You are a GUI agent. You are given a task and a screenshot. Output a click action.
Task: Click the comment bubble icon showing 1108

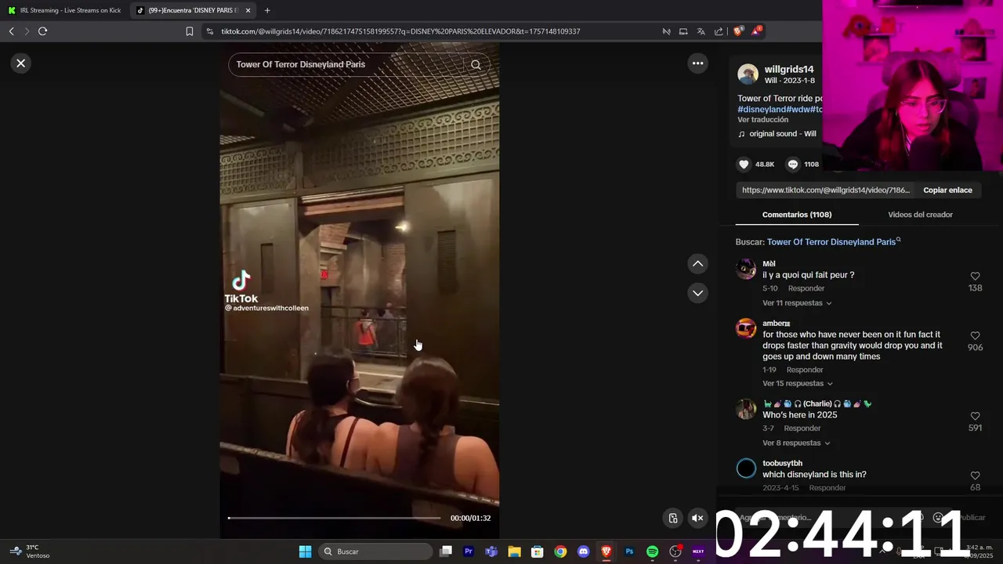pos(792,164)
